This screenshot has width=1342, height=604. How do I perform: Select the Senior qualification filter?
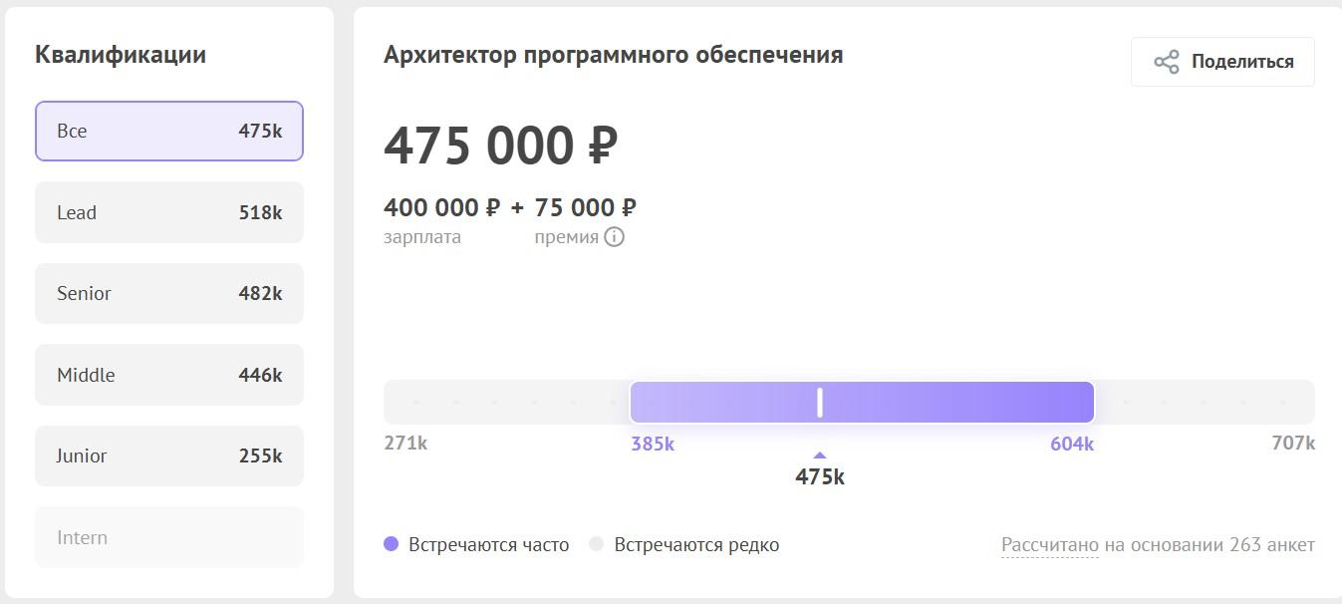coord(169,293)
